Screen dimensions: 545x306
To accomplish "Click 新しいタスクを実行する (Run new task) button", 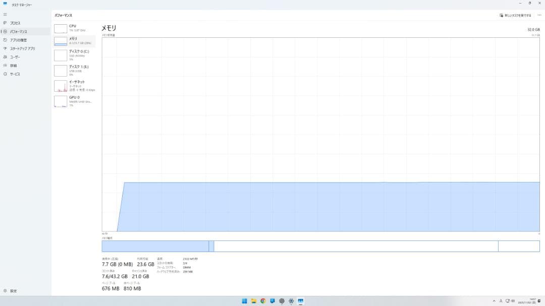I will (515, 15).
